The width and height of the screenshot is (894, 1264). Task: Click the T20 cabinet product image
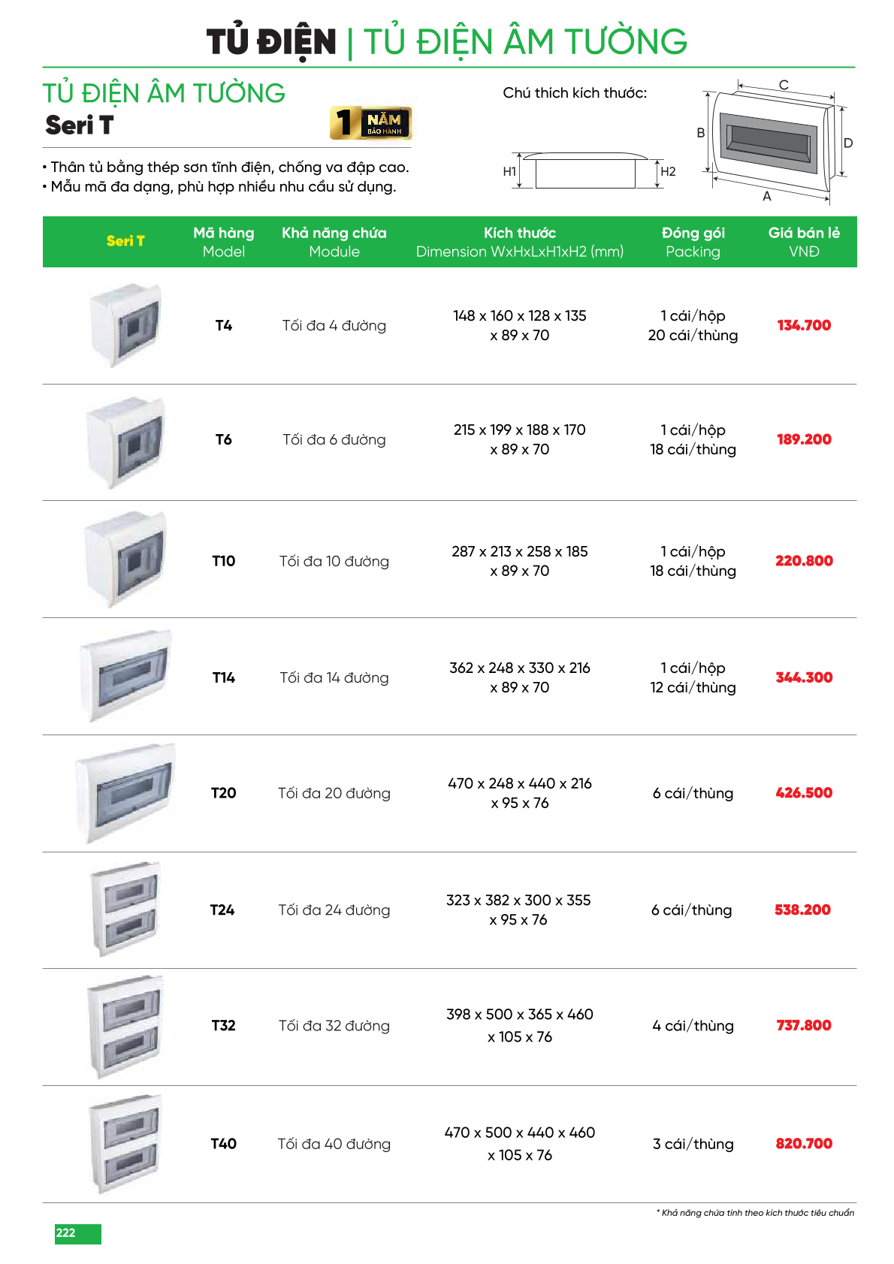pos(125,793)
